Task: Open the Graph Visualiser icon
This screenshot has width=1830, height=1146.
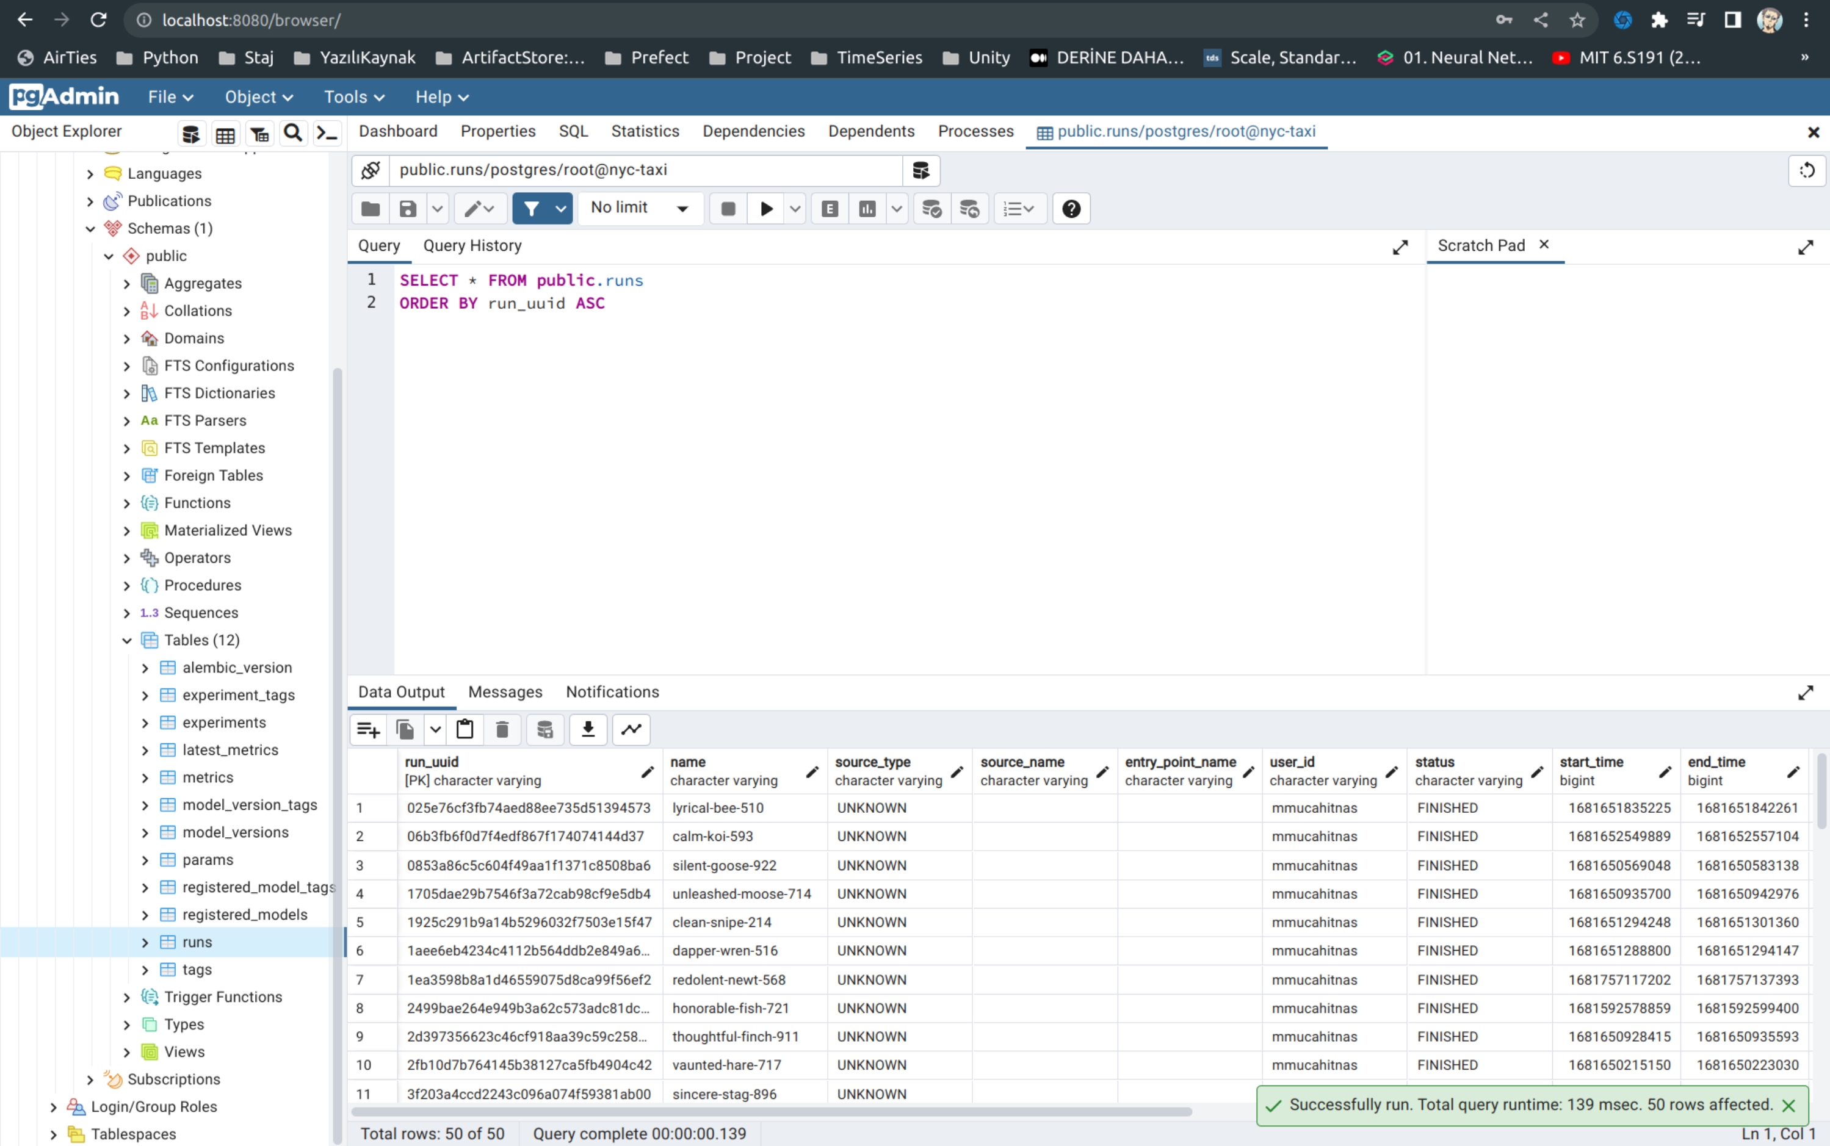Action: pyautogui.click(x=631, y=729)
